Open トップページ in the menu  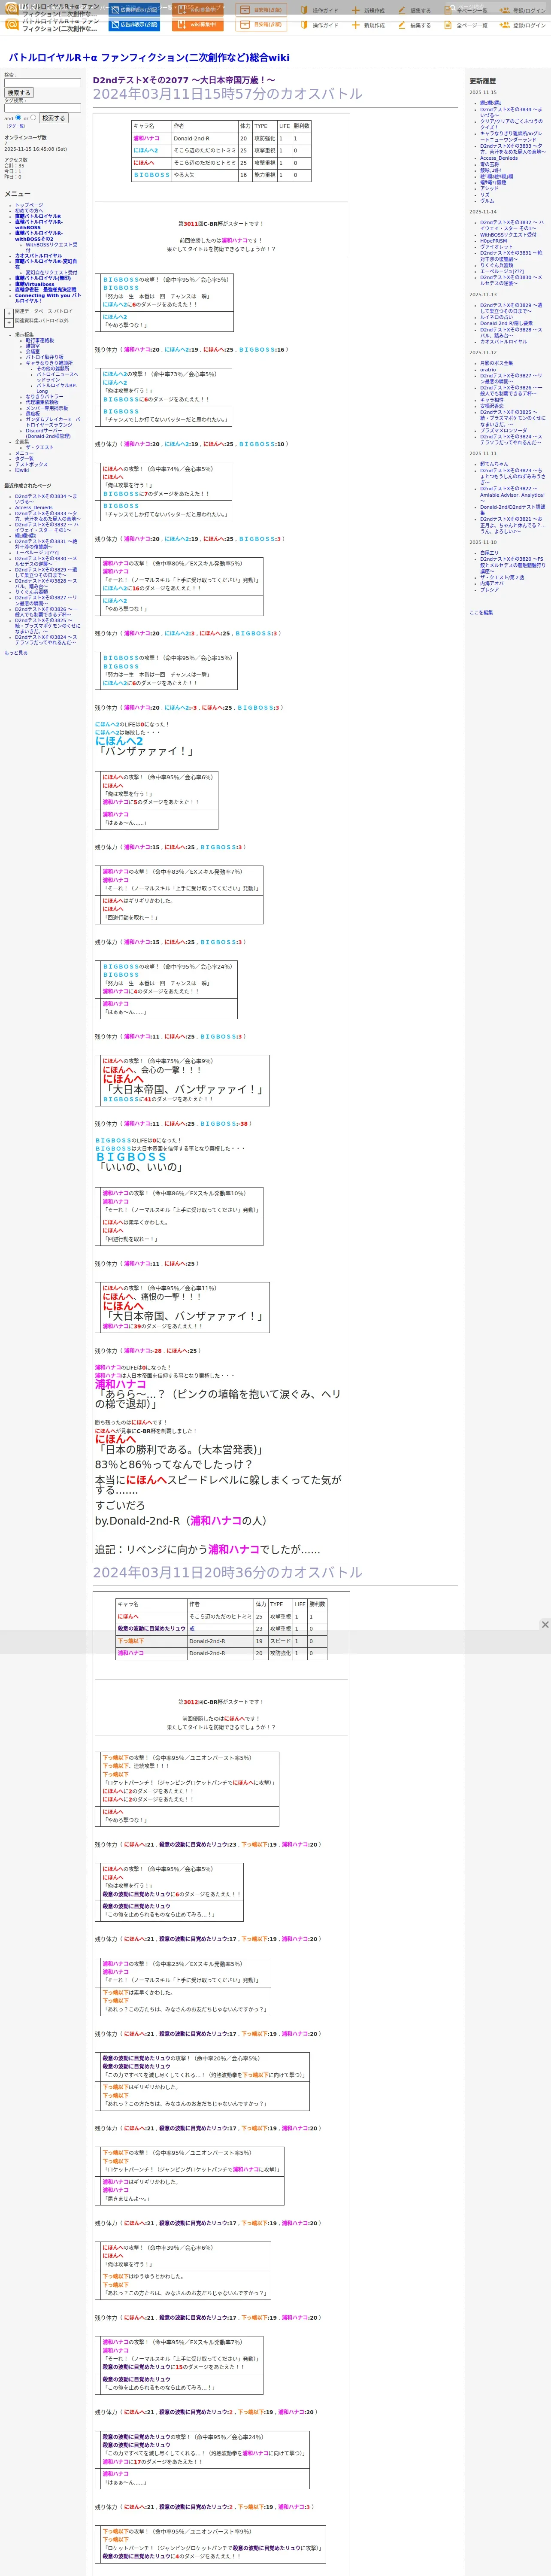pos(29,205)
